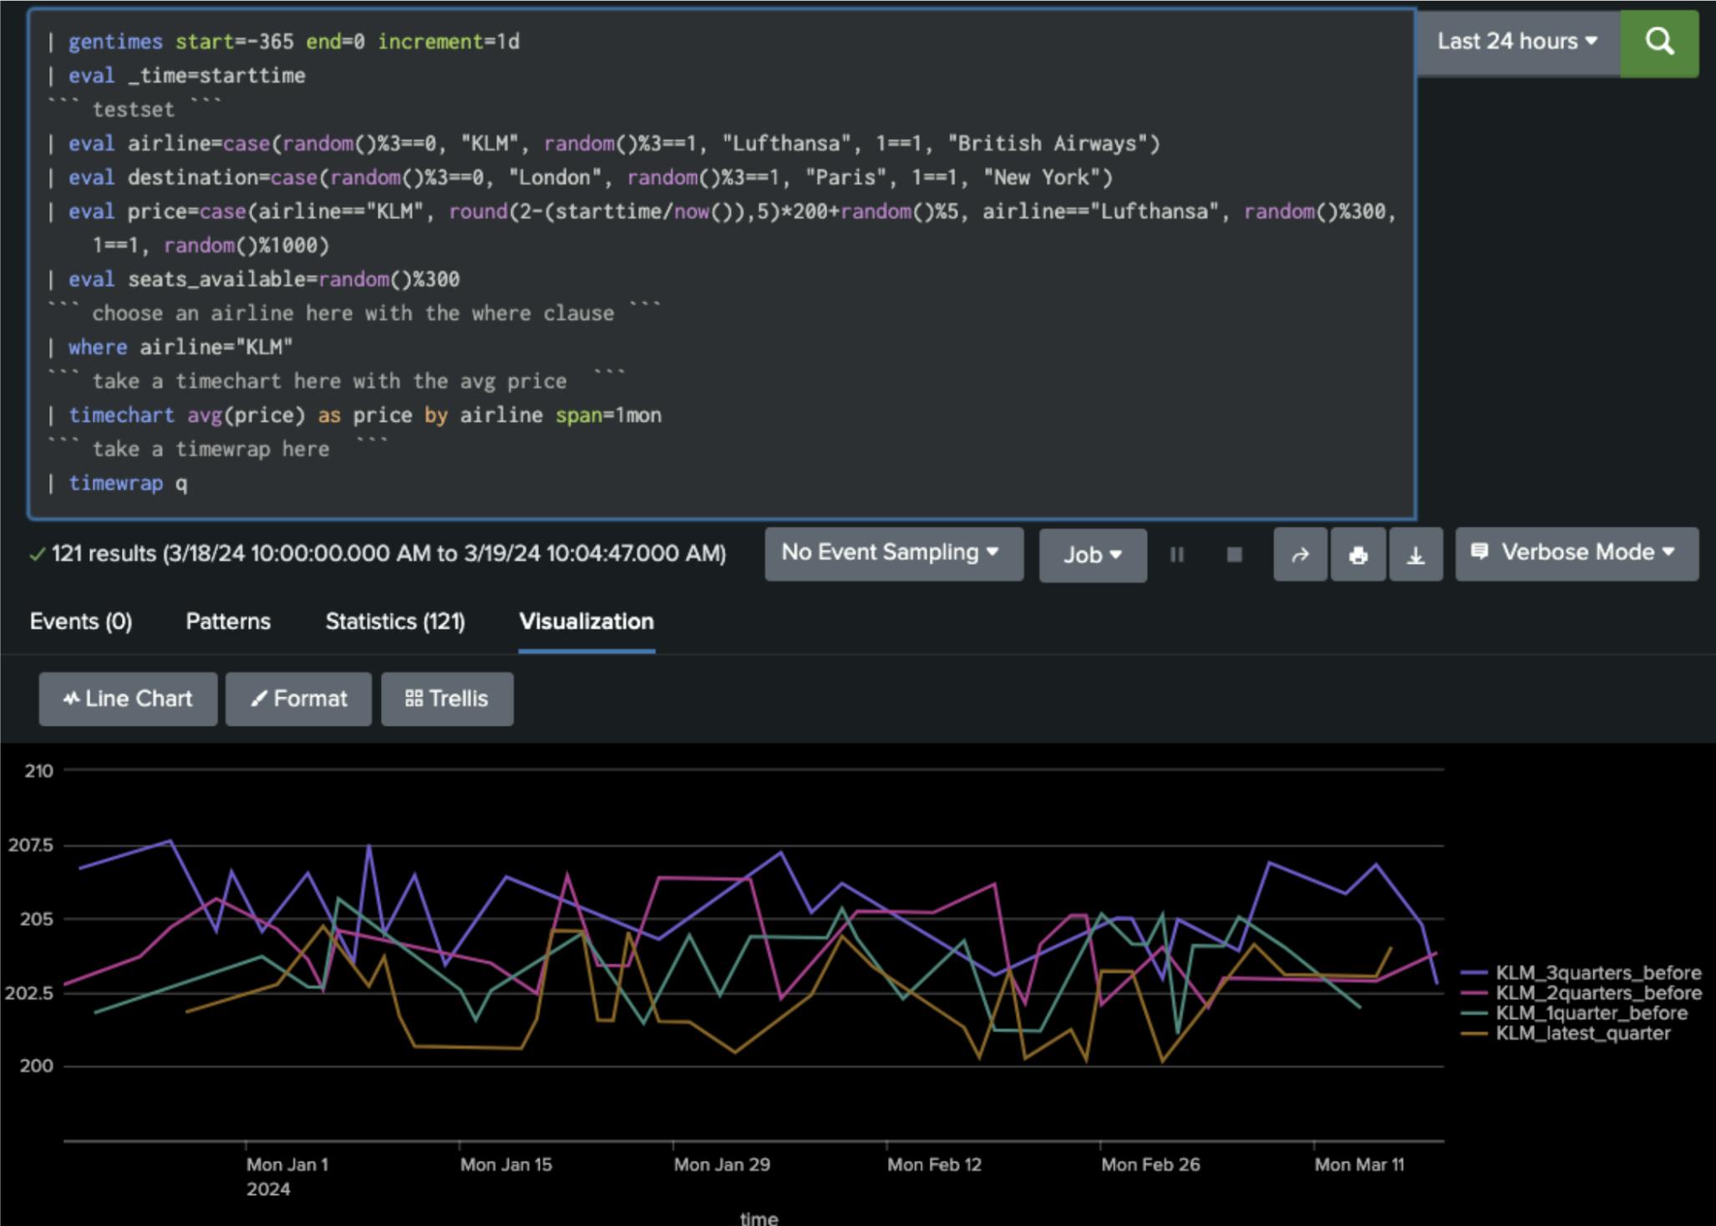
Task: Stop the search job
Action: 1234,555
